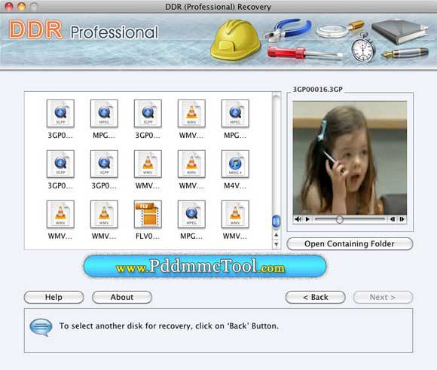The image size is (437, 370).
Task: Click the 3GP00016.3GP file name label
Action: point(317,89)
